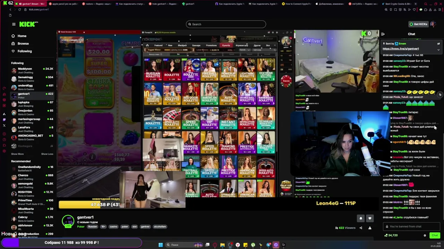Click the green Chat send button
The height and width of the screenshot is (249, 444).
pos(435,236)
